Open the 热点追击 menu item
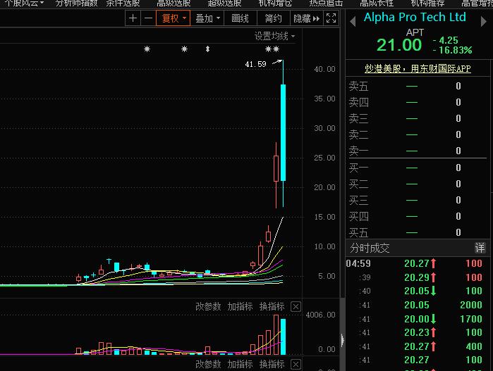Screen dimensions: 493x371 (x=326, y=3)
